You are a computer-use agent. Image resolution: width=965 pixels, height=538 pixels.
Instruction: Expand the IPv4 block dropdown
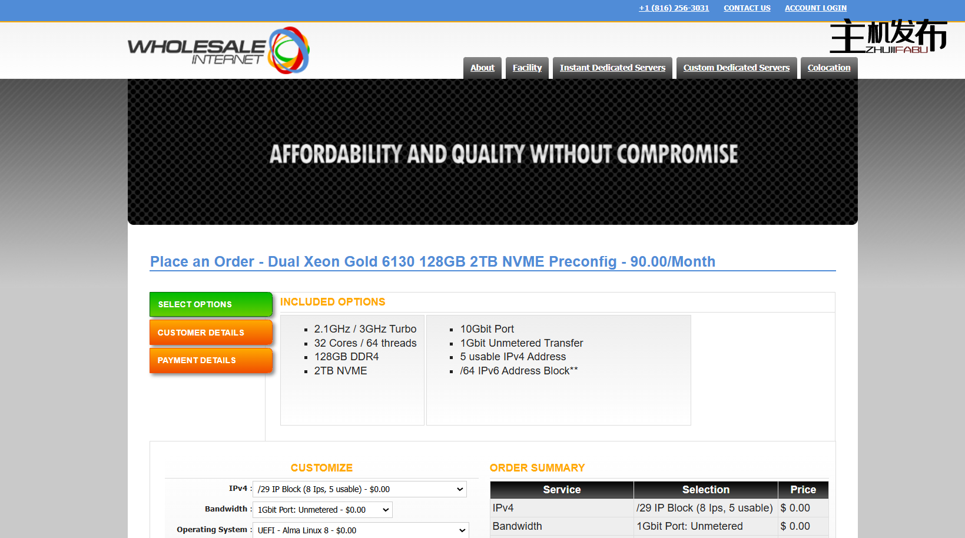[359, 489]
